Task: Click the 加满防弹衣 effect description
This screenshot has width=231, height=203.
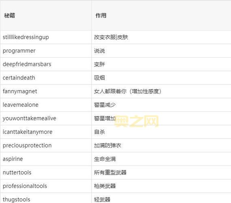Action: coord(107,146)
